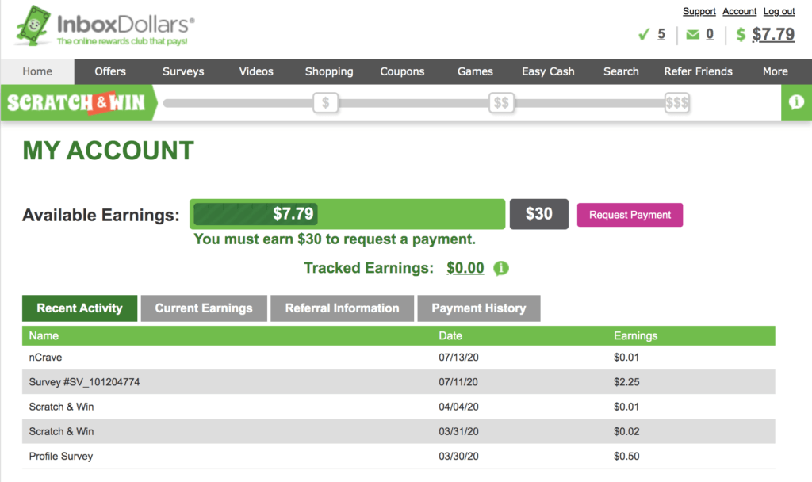Open the Support link
The image size is (812, 482).
point(699,11)
